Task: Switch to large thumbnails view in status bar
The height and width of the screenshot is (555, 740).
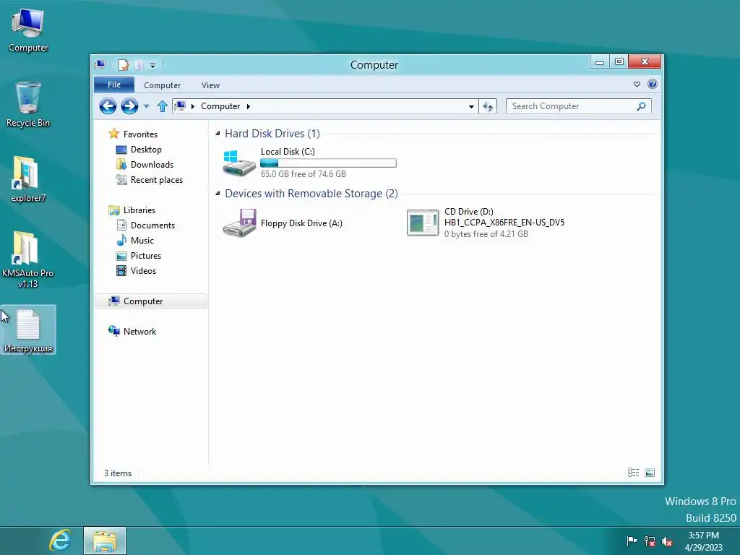Action: pos(650,473)
